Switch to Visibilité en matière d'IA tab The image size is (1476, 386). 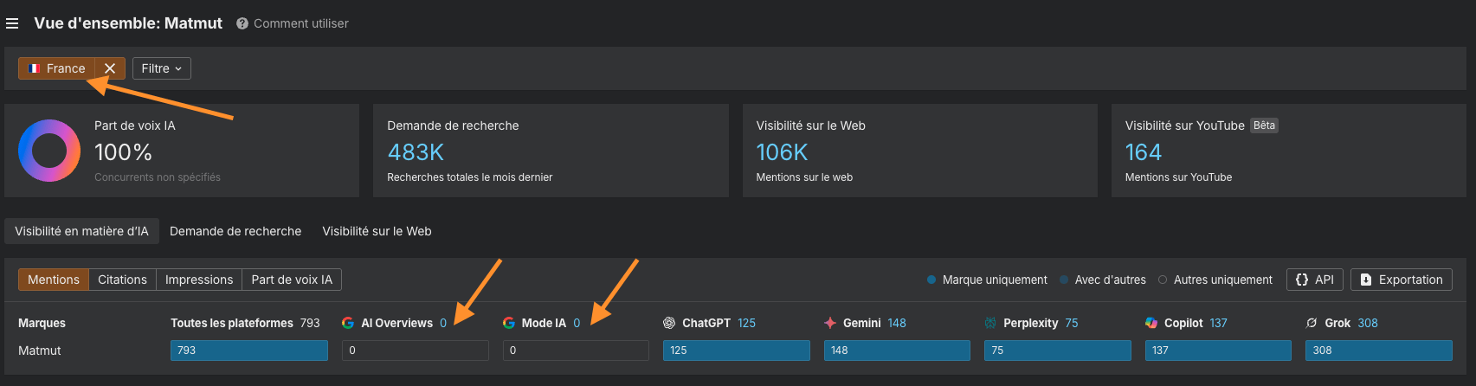click(x=81, y=231)
